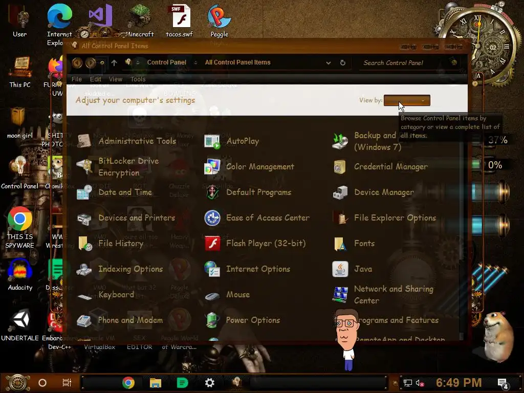Open the Indexing Options icon
Screen dimensions: 524x393
pyautogui.click(x=84, y=269)
